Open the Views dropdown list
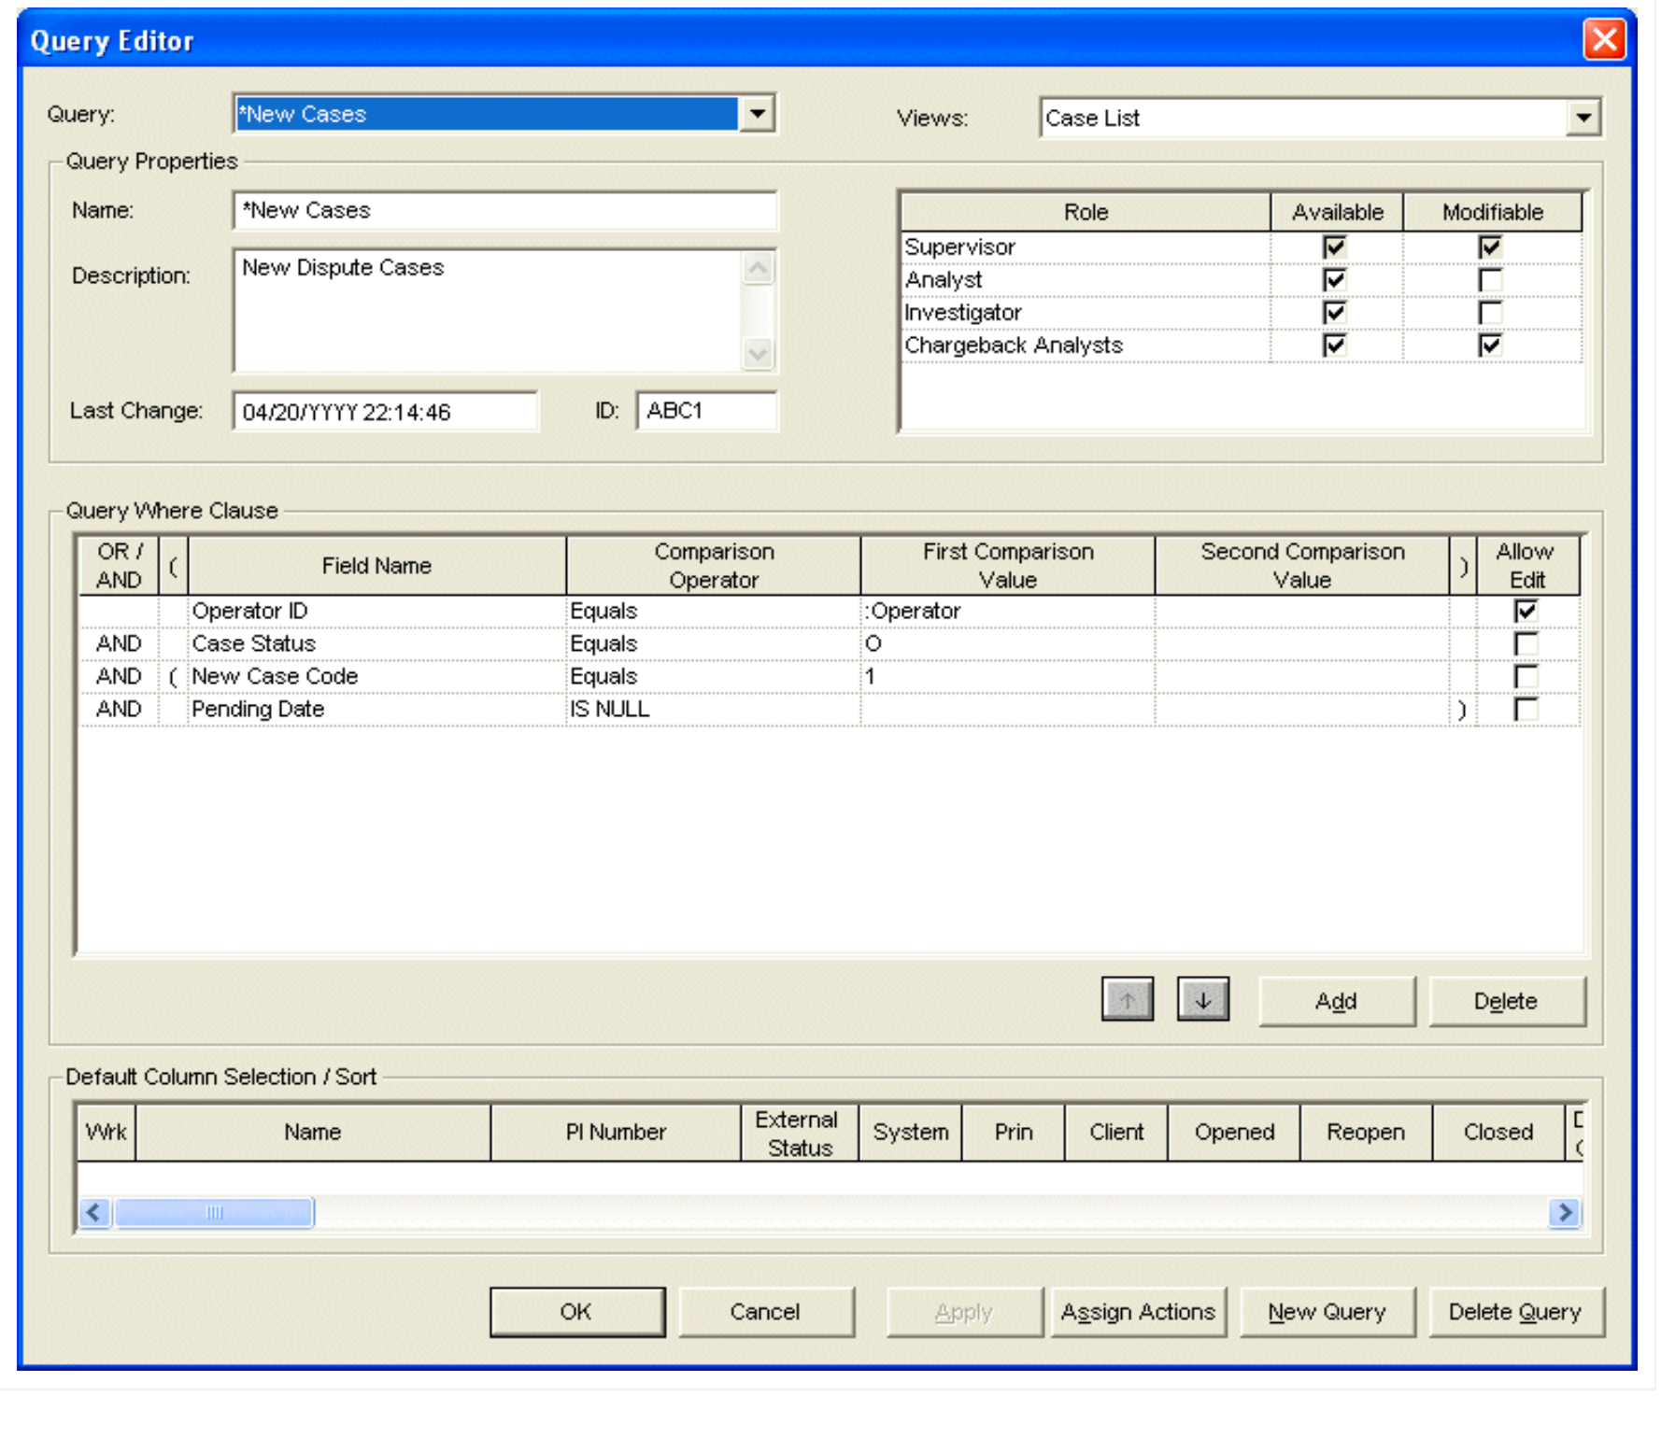1661x1438 pixels. (1583, 118)
